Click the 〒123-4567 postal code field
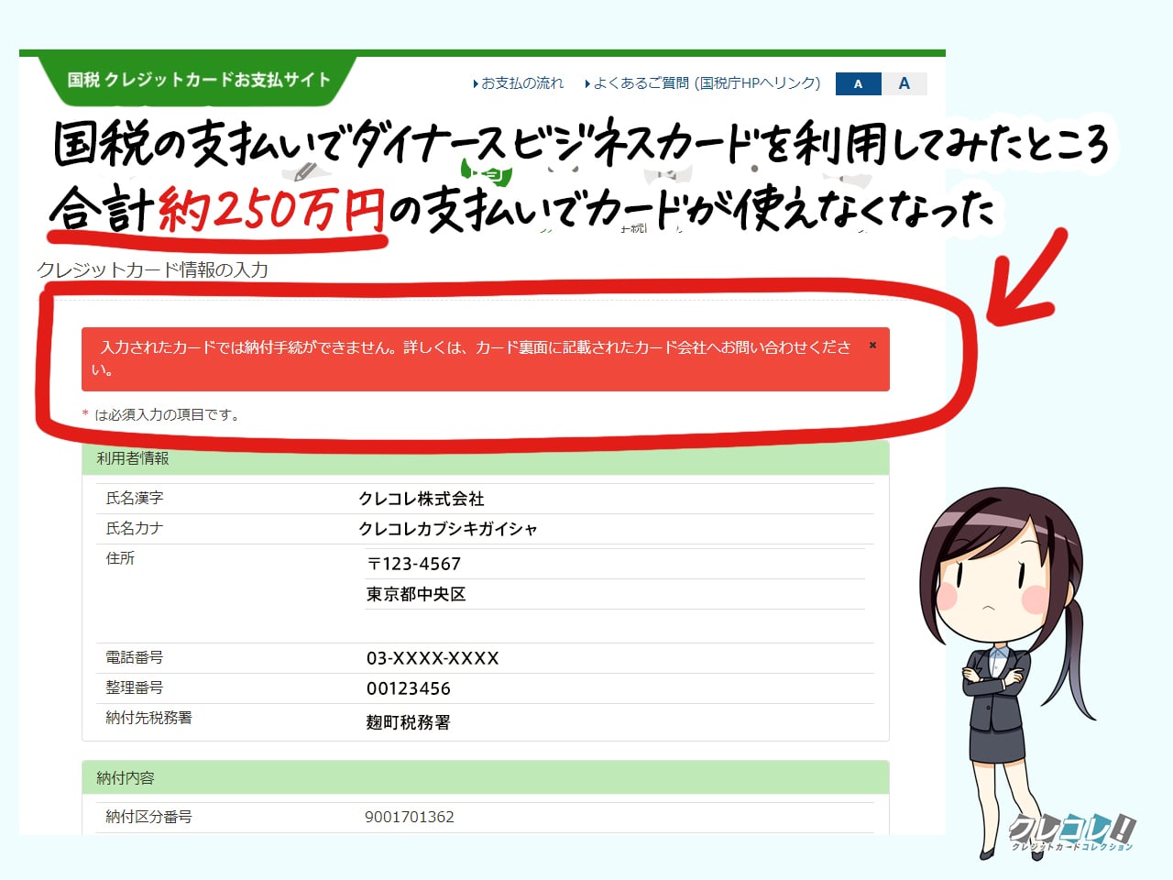 (x=412, y=564)
